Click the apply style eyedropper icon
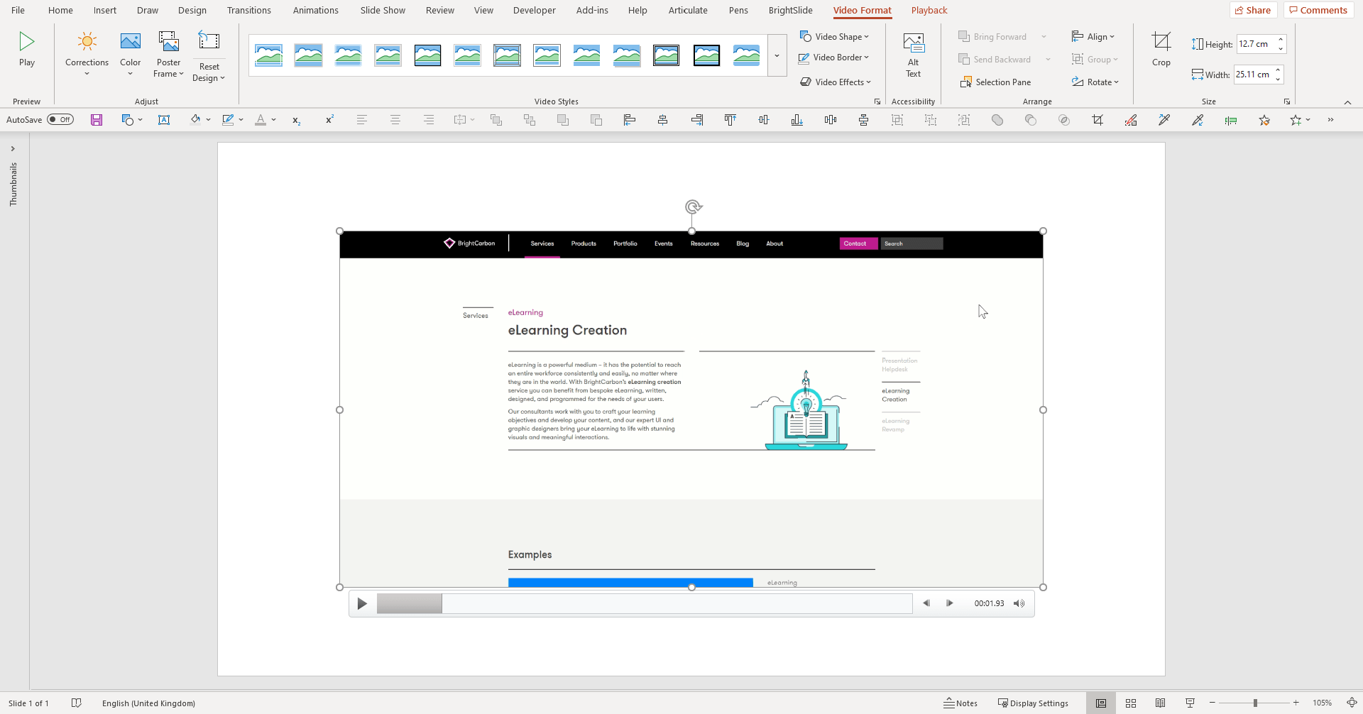The width and height of the screenshot is (1363, 714). tap(1198, 120)
